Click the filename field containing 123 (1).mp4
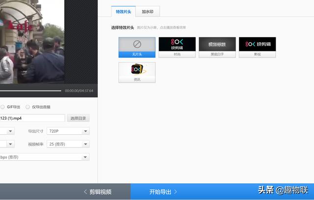Image resolution: width=314 pixels, height=200 pixels. click(32, 118)
